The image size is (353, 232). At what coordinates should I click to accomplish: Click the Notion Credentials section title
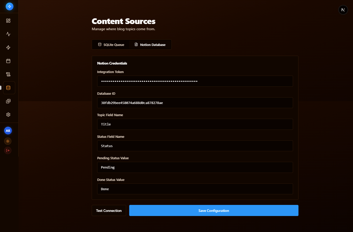tap(112, 63)
